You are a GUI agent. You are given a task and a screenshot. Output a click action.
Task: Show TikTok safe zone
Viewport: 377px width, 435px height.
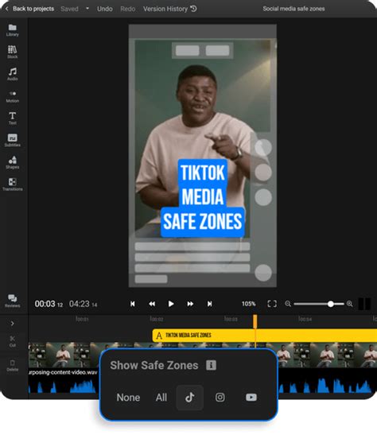pyautogui.click(x=190, y=398)
